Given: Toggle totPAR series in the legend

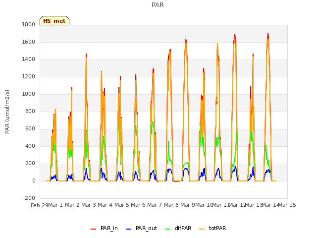Looking at the screenshot, I should [x=212, y=228].
